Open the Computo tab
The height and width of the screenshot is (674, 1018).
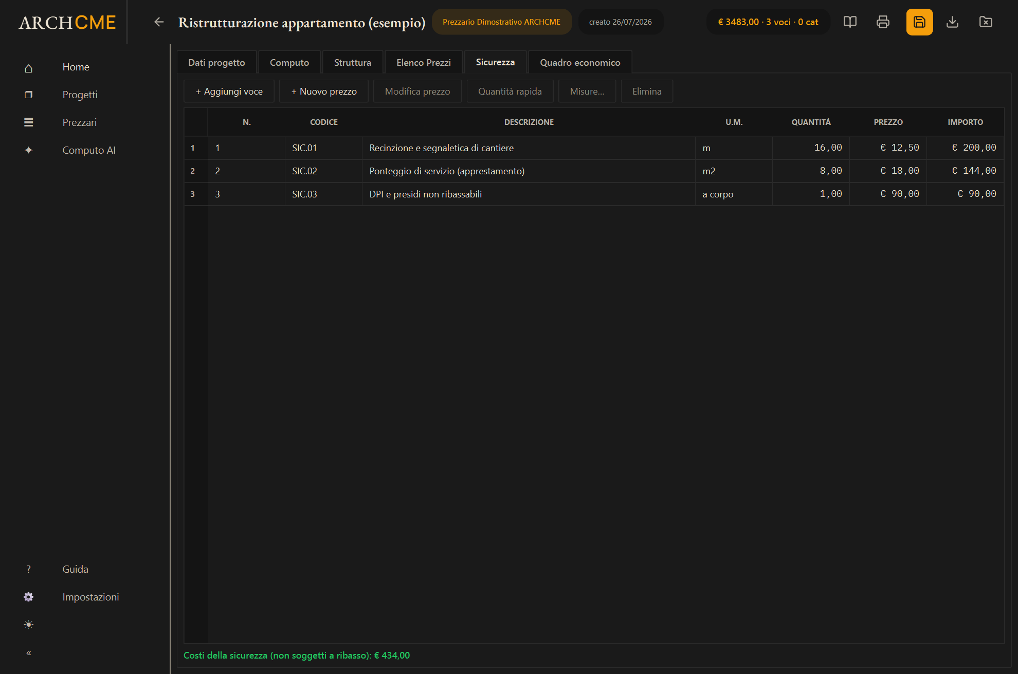tap(289, 63)
